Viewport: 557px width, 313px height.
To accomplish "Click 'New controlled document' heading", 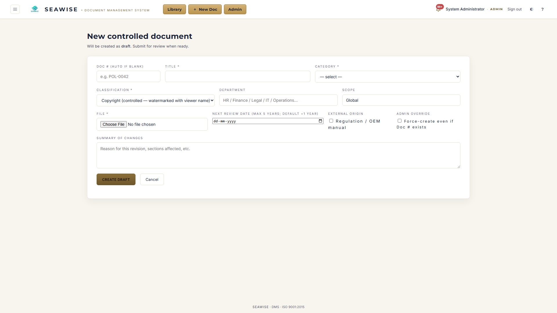I will pos(140,36).
